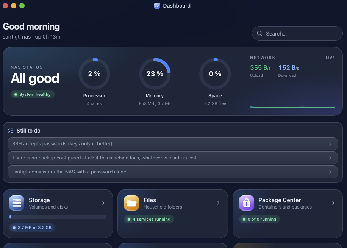
Task: Click the Household folders subtitle
Action: (163, 207)
